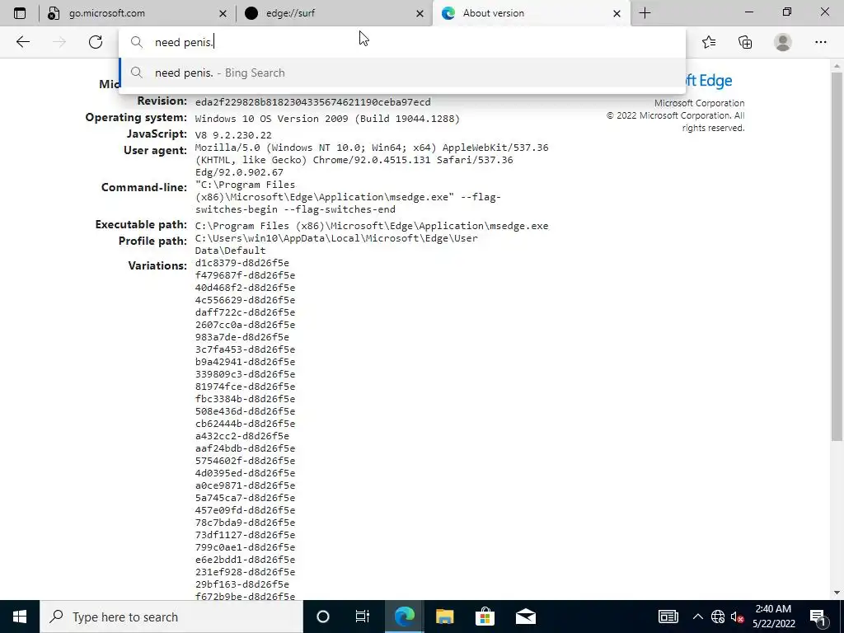The width and height of the screenshot is (844, 633).
Task: Click the taskbar 'Type here to search' box
Action: click(x=171, y=617)
